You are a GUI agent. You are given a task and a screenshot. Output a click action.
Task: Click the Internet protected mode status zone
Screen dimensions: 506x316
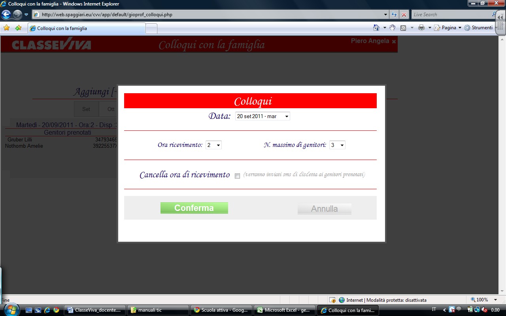point(382,300)
